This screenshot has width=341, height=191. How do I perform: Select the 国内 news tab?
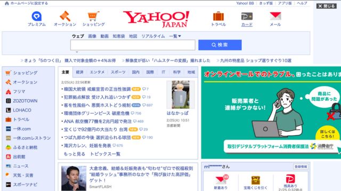[x=136, y=72]
